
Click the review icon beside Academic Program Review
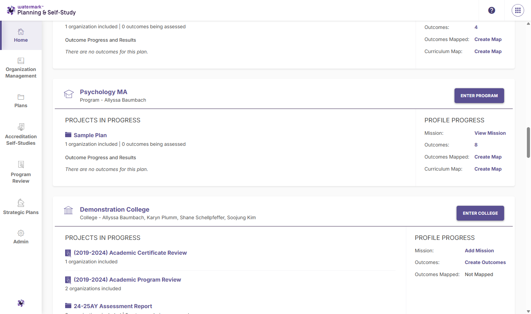click(x=68, y=280)
